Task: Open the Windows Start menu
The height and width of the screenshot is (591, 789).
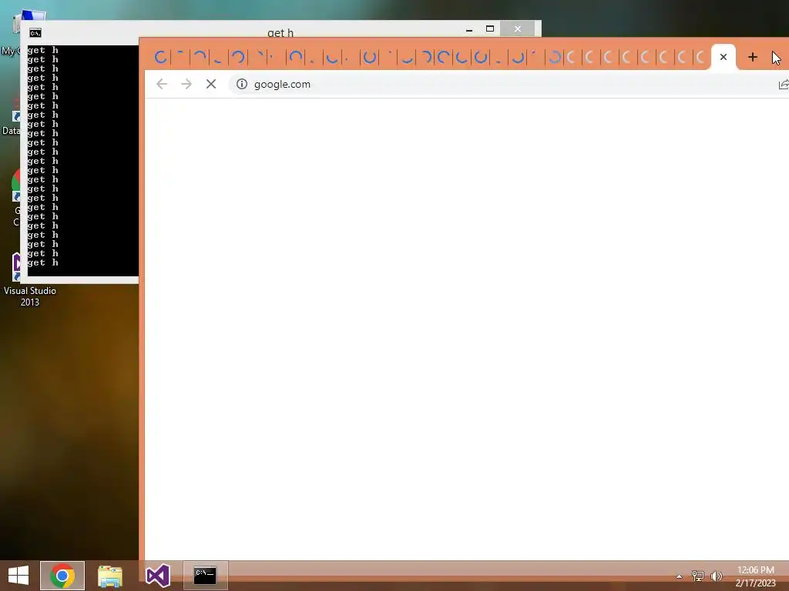Action: point(18,576)
